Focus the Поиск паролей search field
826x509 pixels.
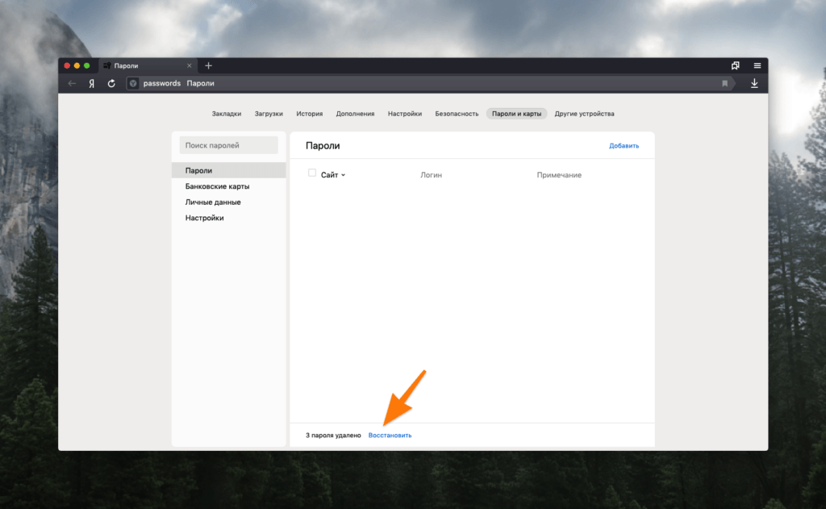[x=228, y=145]
